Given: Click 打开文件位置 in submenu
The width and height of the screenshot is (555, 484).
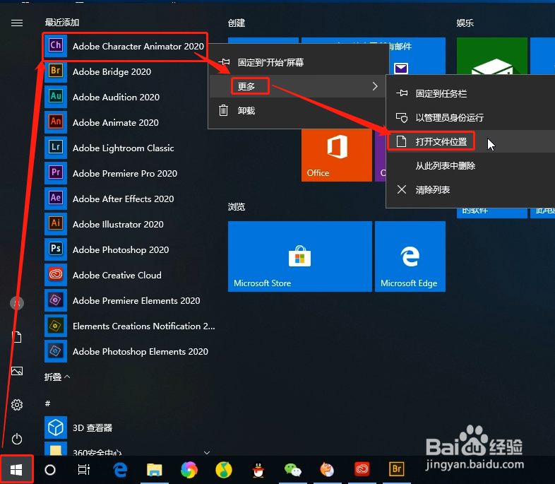Looking at the screenshot, I should pyautogui.click(x=471, y=141).
